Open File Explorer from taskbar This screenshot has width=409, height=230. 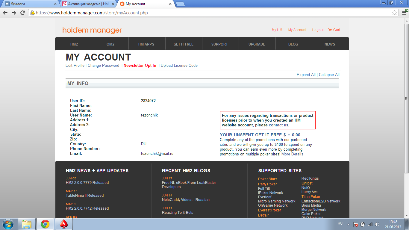[x=27, y=224]
